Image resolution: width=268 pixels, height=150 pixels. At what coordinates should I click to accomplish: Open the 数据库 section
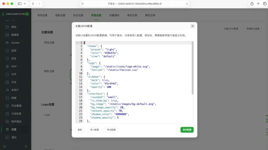click(15, 35)
